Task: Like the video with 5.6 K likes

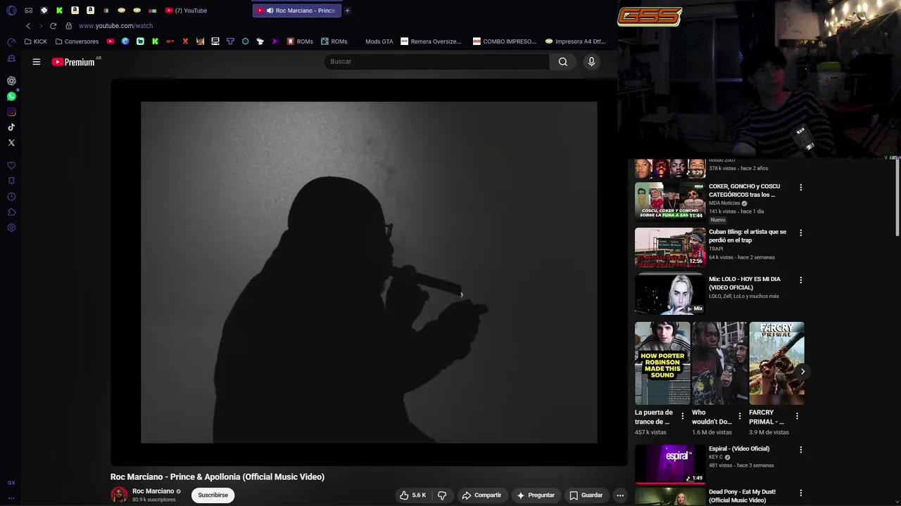Action: (x=413, y=495)
